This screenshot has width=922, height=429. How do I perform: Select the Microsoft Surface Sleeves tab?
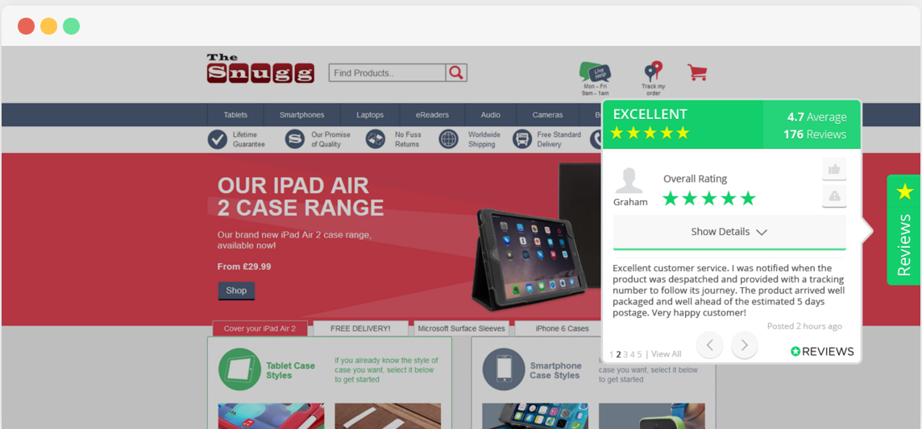pos(461,328)
